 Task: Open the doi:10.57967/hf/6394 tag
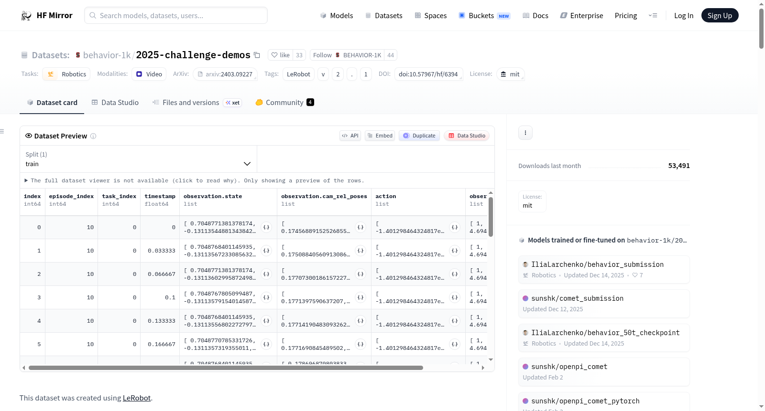click(x=428, y=74)
